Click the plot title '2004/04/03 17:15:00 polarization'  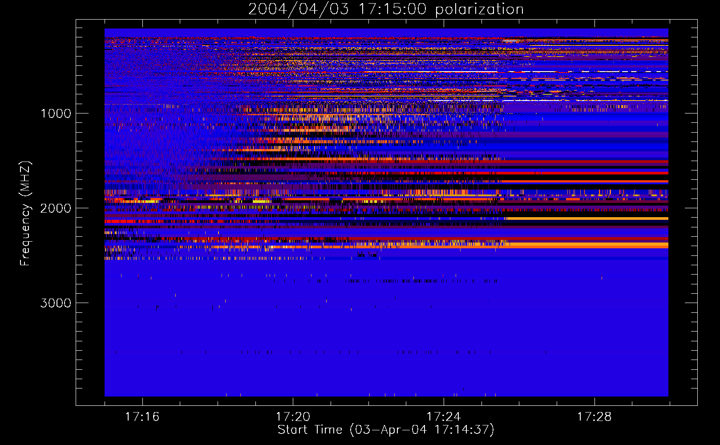(386, 9)
